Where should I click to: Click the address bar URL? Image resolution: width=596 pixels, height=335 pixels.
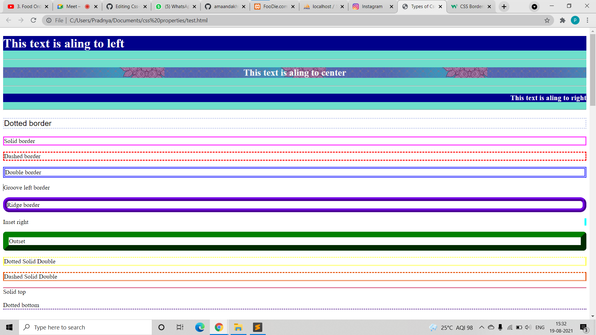tap(138, 20)
